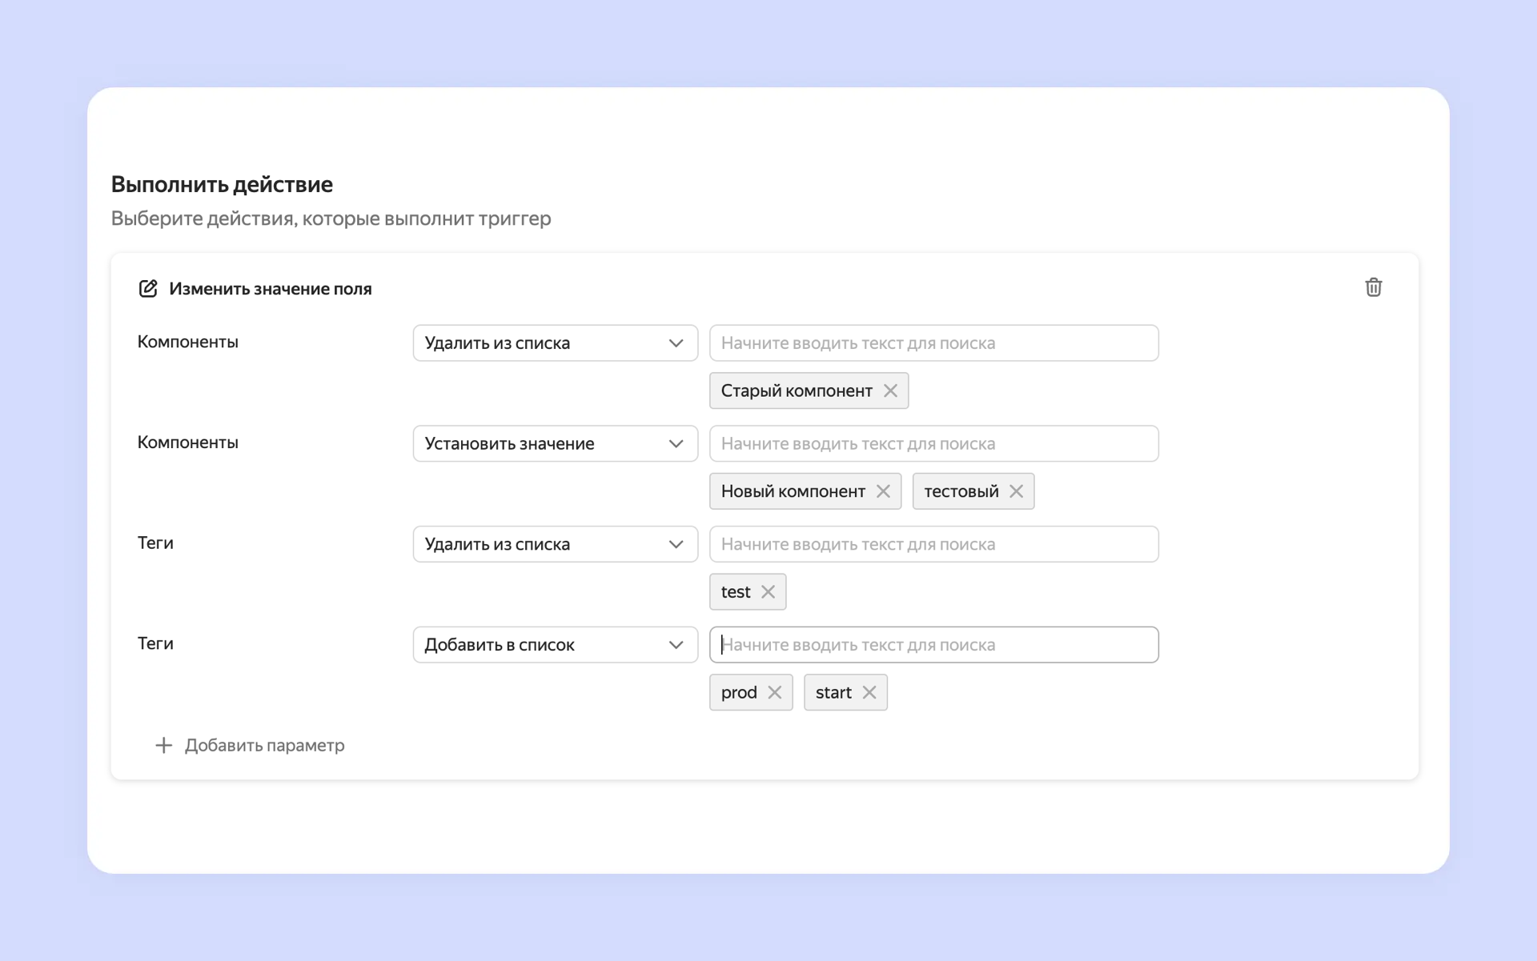Screen dimensions: 1537x961
Task: Click the trash icon to delete action
Action: coord(1373,287)
